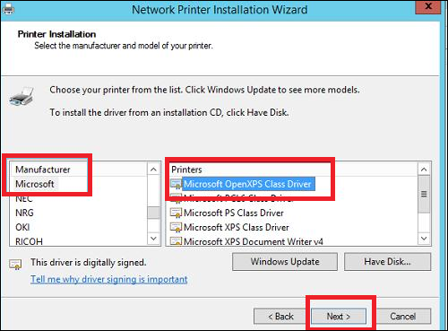The image size is (448, 331).
Task: Click the Manufacturer list down arrow
Action: [x=153, y=239]
